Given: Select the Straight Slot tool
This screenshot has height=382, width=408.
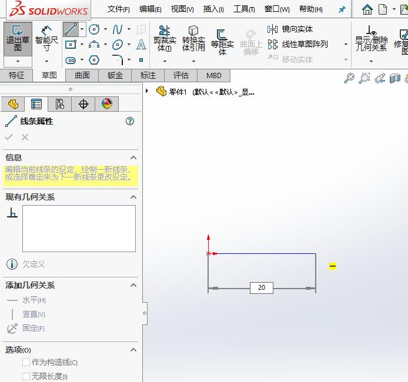Looking at the screenshot, I should coord(71,61).
